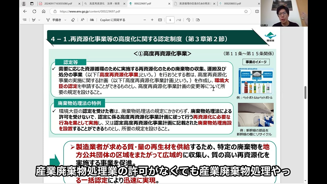Click the 例：ペットボトルtoペットボトル caption

click(x=254, y=98)
